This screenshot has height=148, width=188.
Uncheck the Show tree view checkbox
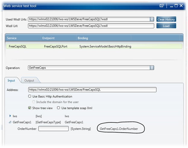tap(30, 108)
